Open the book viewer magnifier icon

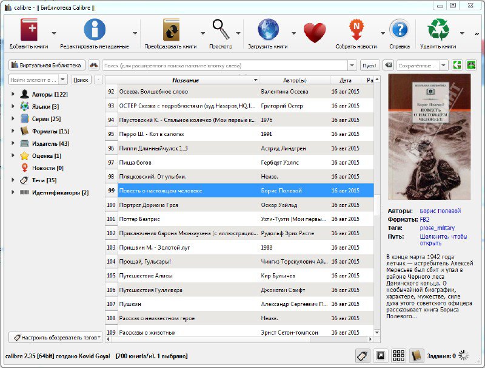click(221, 30)
